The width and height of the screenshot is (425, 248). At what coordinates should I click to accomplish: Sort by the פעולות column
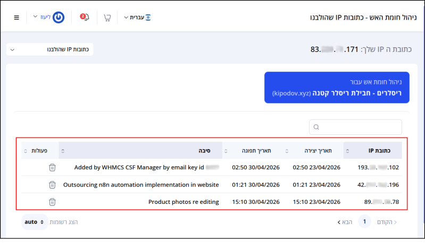[40, 150]
